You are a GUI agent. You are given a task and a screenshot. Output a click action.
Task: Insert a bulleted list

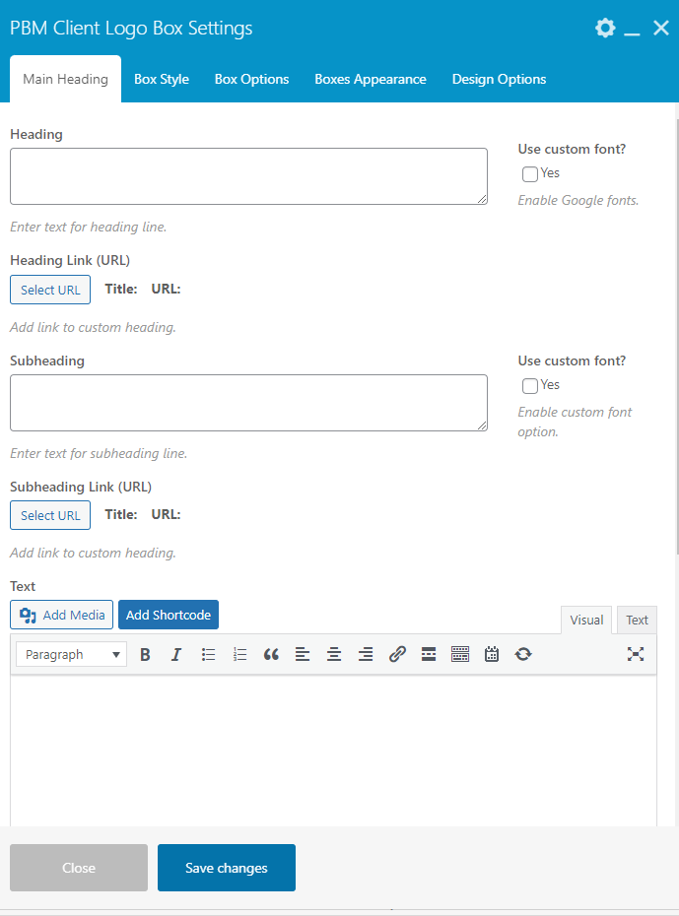[x=208, y=654]
